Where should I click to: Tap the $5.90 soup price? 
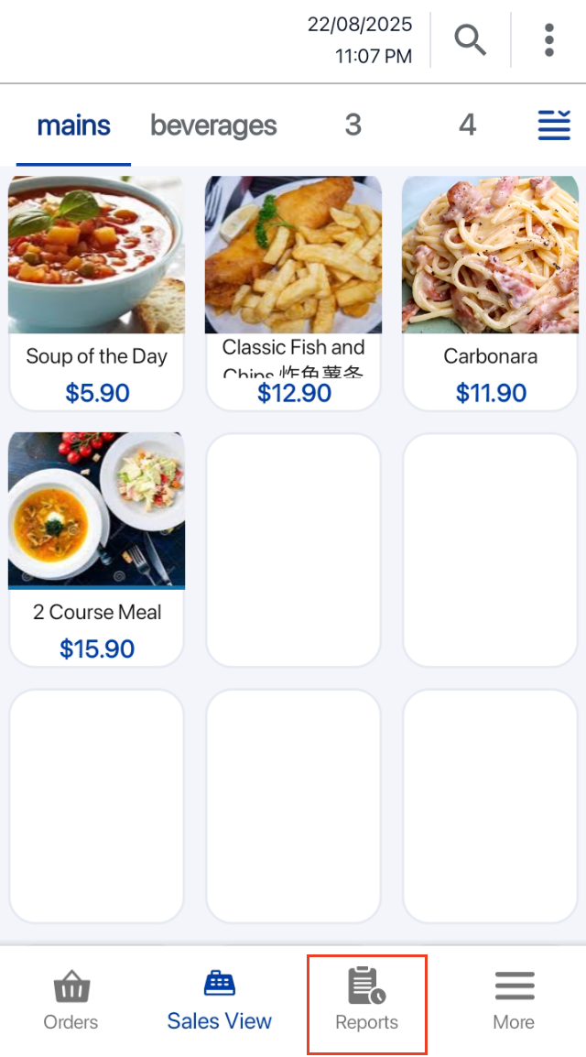(97, 393)
